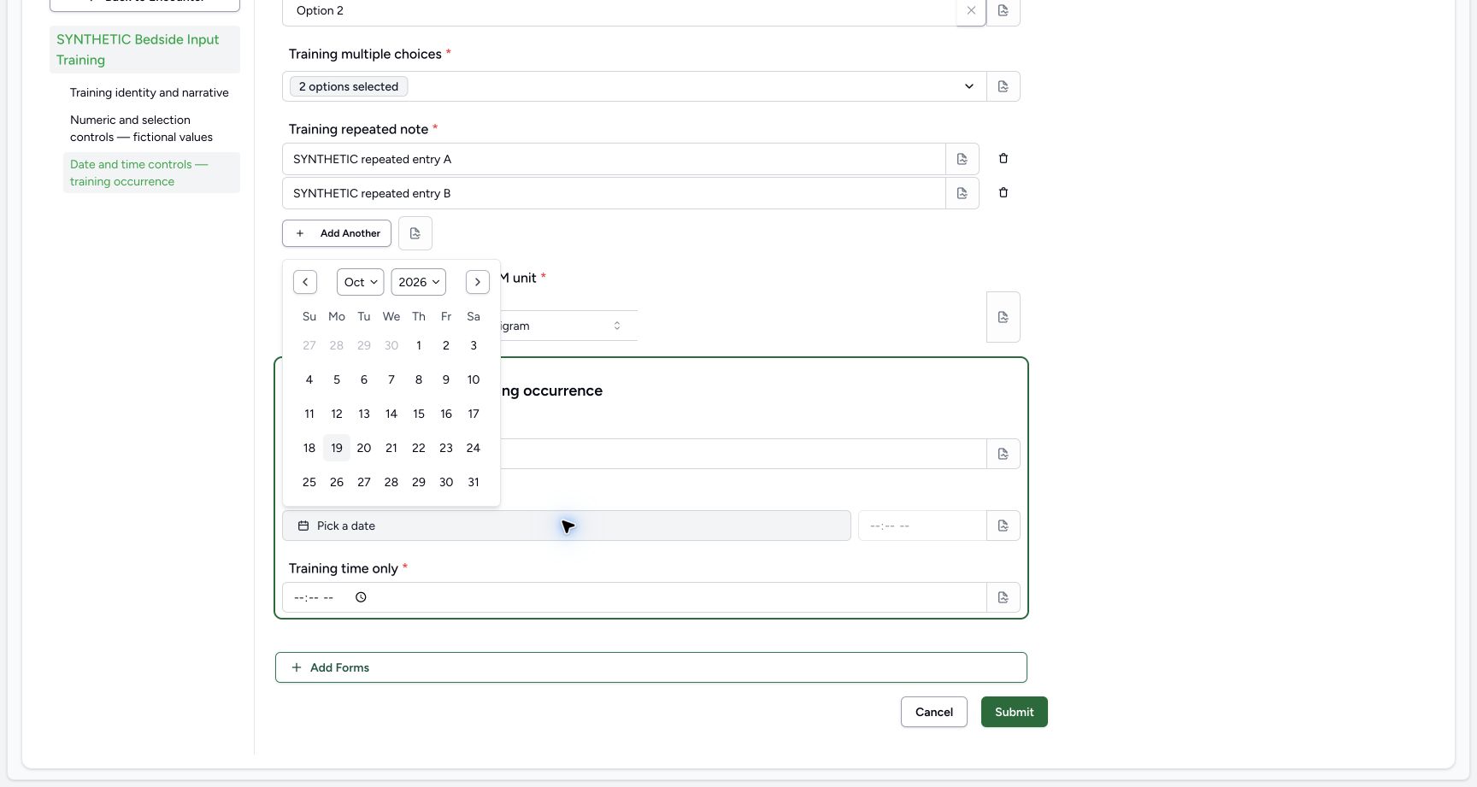Open note icon beside Pick a date row
The width and height of the screenshot is (1477, 787).
(1003, 526)
